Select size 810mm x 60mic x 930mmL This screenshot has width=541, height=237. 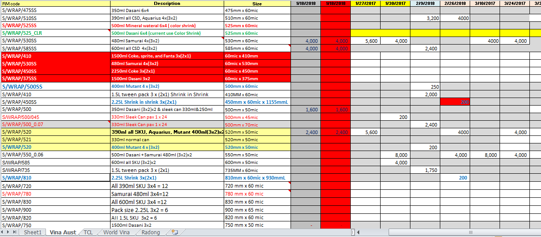pyautogui.click(x=257, y=178)
